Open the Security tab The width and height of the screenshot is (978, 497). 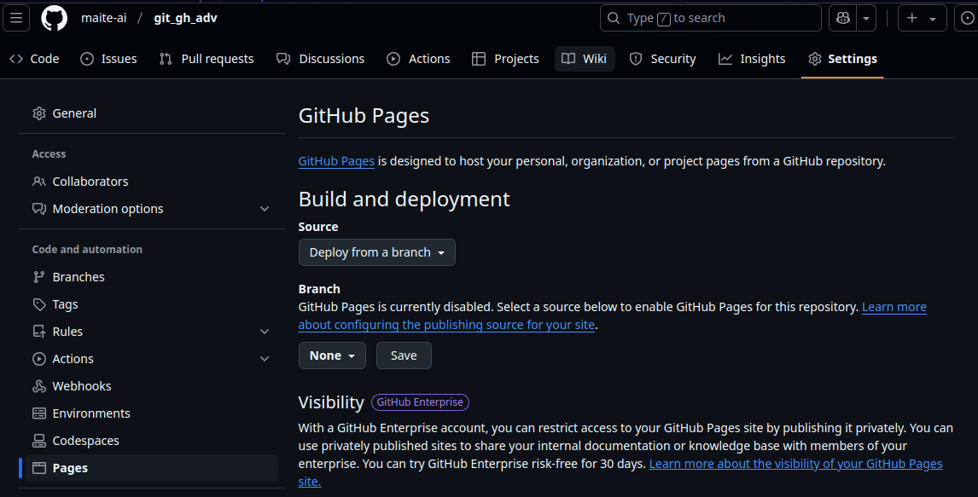click(x=662, y=59)
